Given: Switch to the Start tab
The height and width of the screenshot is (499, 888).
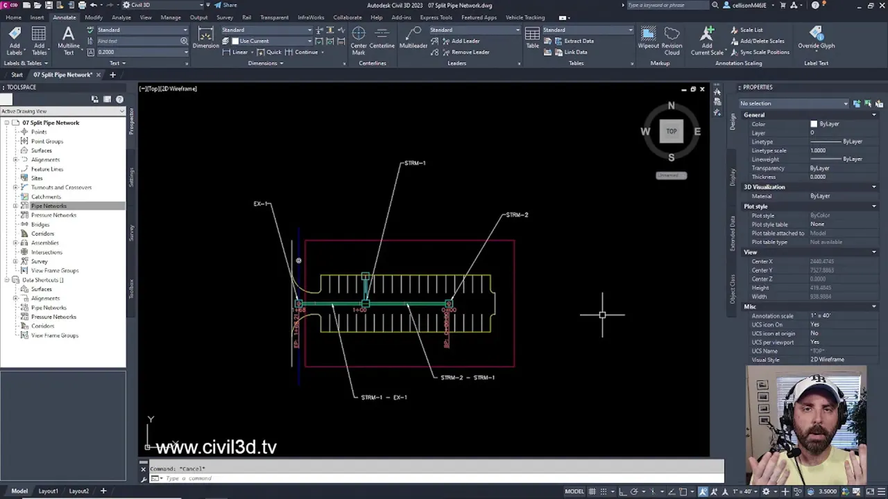Looking at the screenshot, I should (17, 75).
